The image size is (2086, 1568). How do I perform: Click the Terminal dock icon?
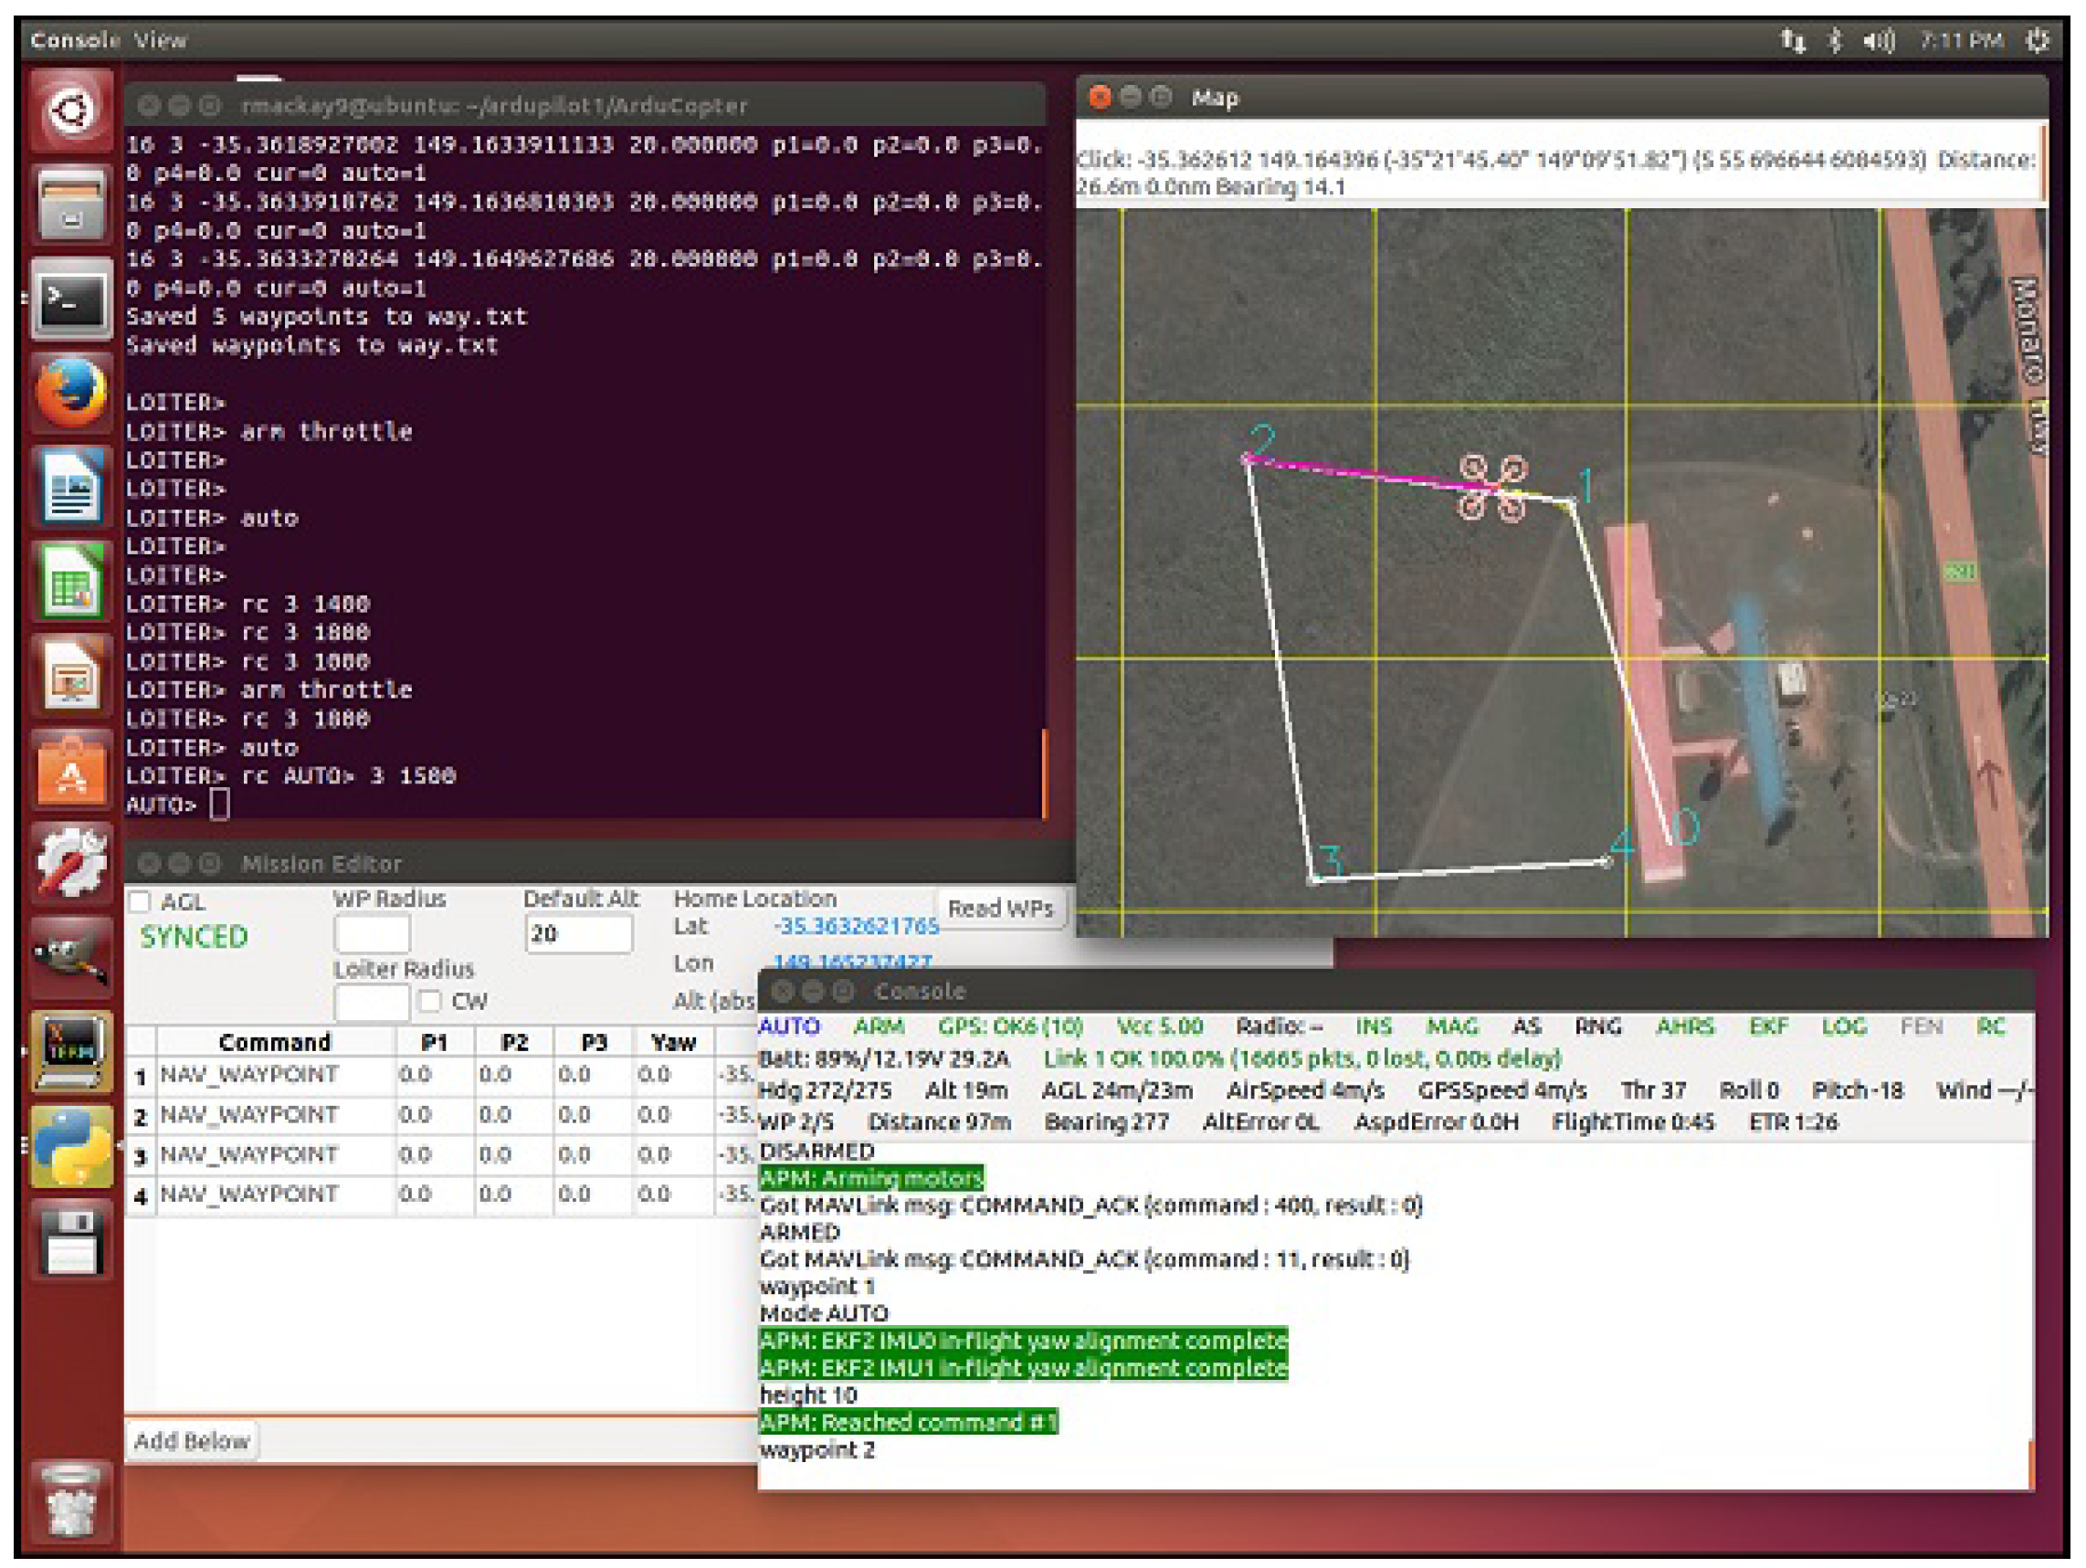[x=70, y=300]
